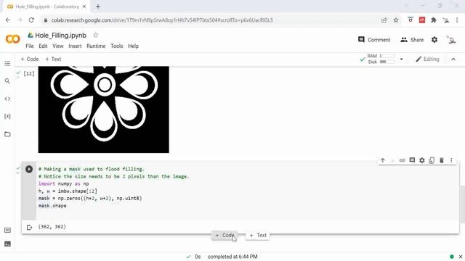The image size is (465, 261).
Task: Open the Tools menu
Action: point(117,46)
